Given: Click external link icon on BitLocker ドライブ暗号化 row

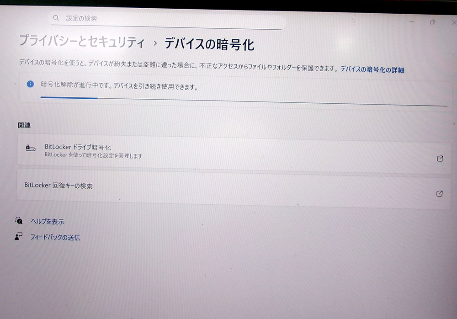Looking at the screenshot, I should point(440,159).
